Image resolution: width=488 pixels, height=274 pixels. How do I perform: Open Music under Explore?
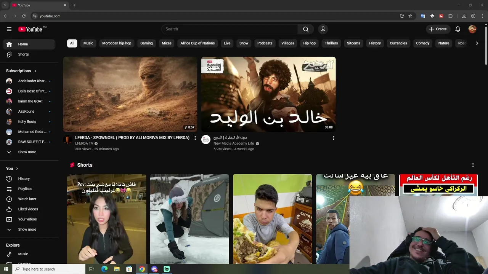29,254
